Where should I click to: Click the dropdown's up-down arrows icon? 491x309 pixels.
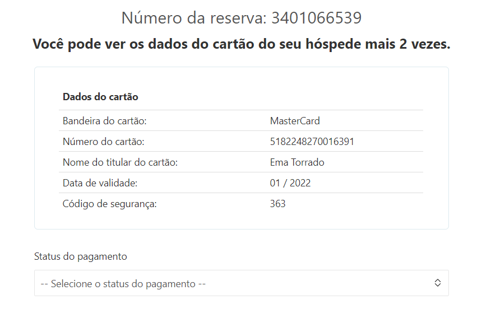(438, 283)
